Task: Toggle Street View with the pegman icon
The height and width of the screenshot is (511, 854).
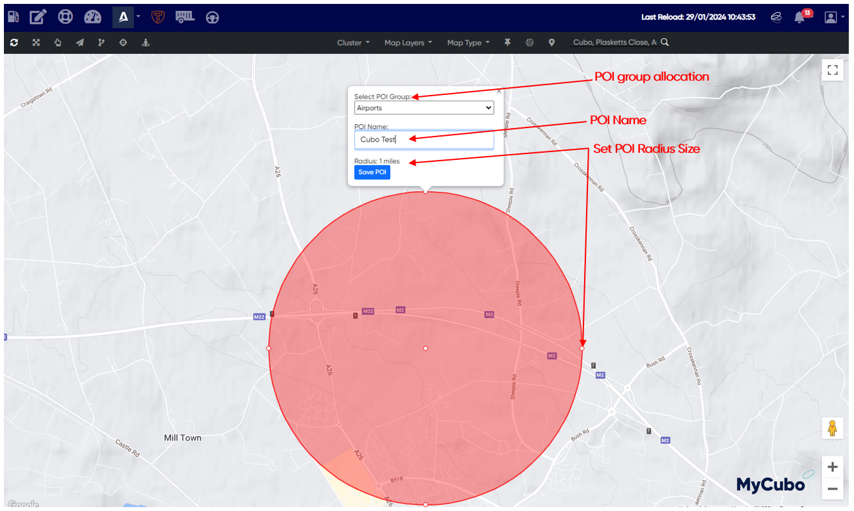Action: coord(832,428)
